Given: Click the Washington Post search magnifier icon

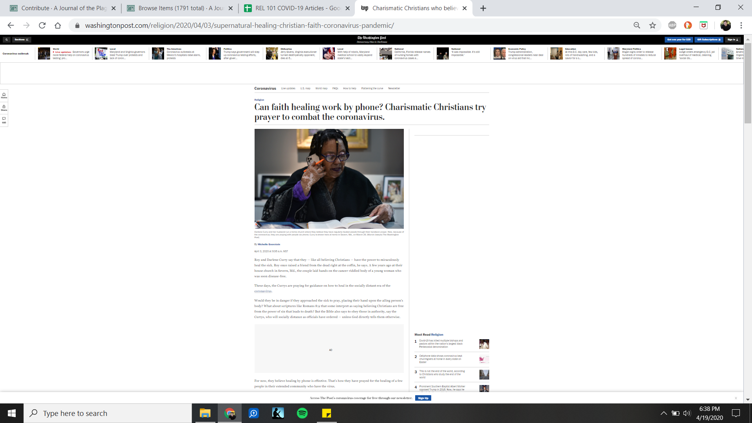Looking at the screenshot, I should pyautogui.click(x=7, y=40).
